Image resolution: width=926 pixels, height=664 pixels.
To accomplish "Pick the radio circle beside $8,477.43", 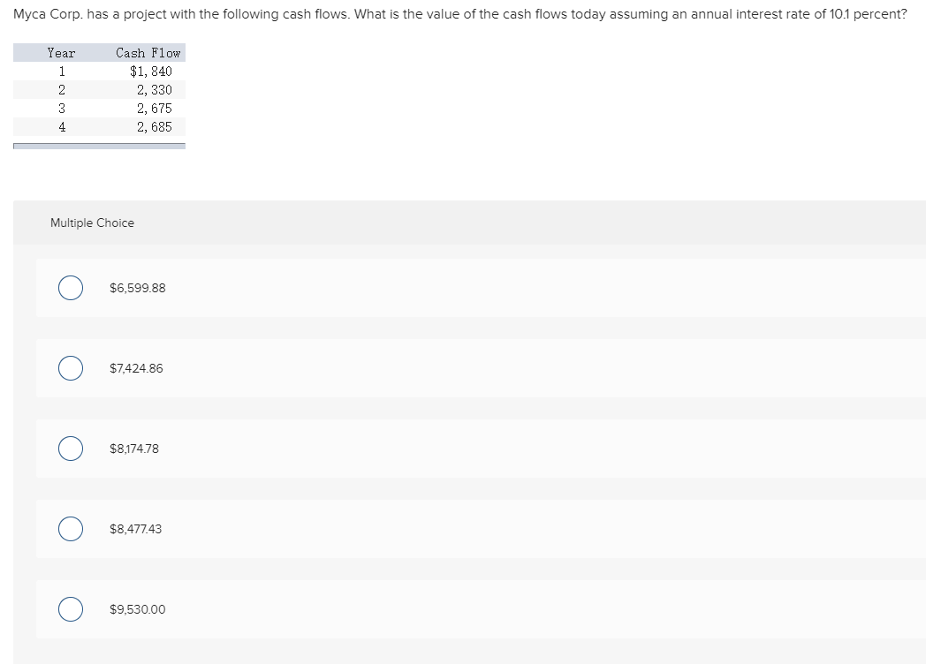I will (x=71, y=529).
